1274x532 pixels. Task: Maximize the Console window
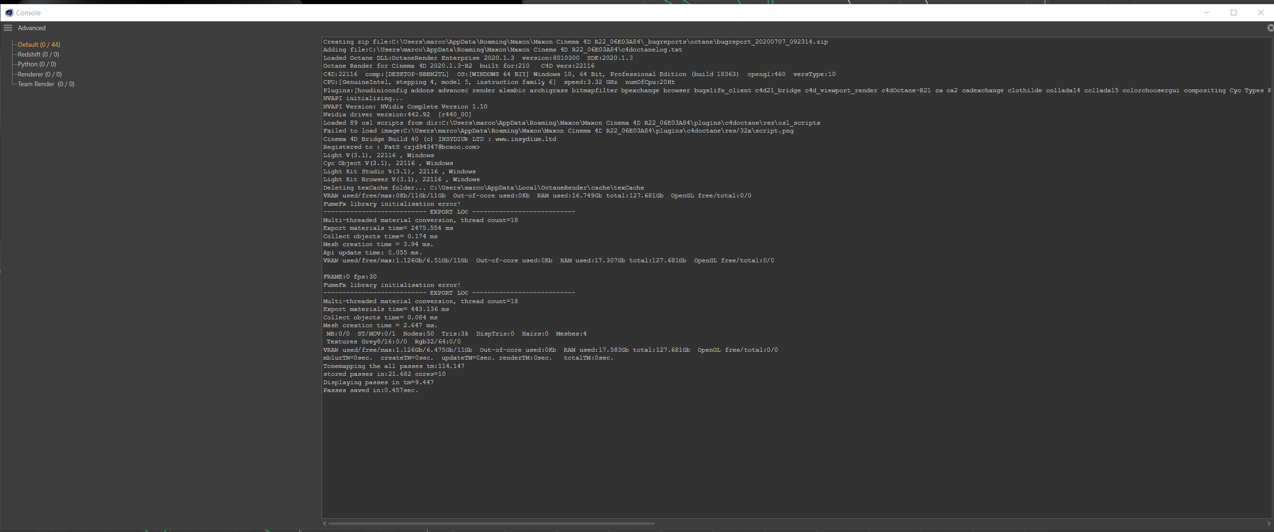[1234, 13]
